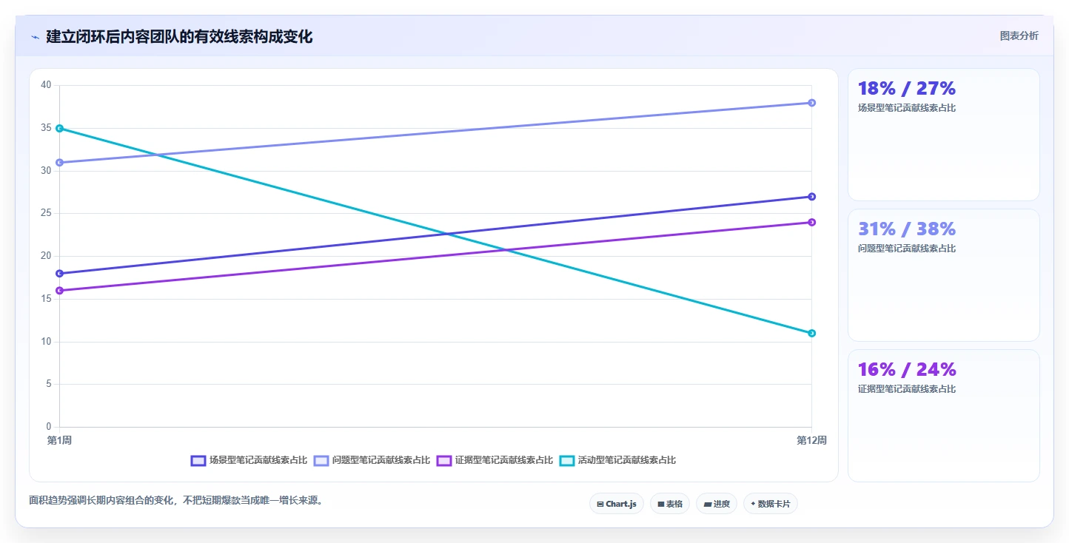Click the purple data point at value 24
This screenshot has width=1069, height=543.
click(812, 222)
